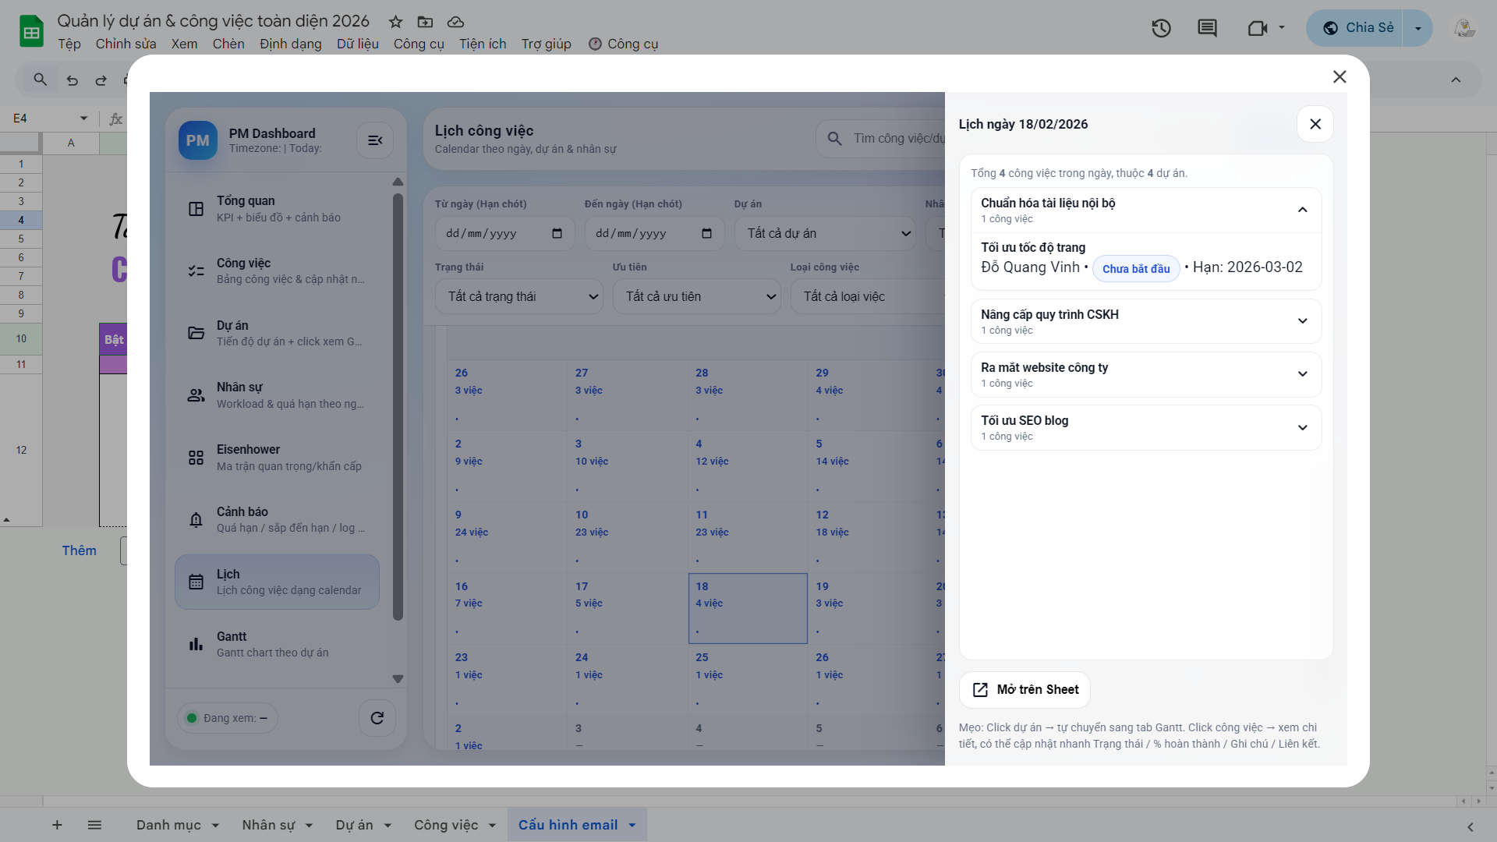Image resolution: width=1497 pixels, height=842 pixels.
Task: Click the refresh icon in sidebar footer
Action: (377, 718)
